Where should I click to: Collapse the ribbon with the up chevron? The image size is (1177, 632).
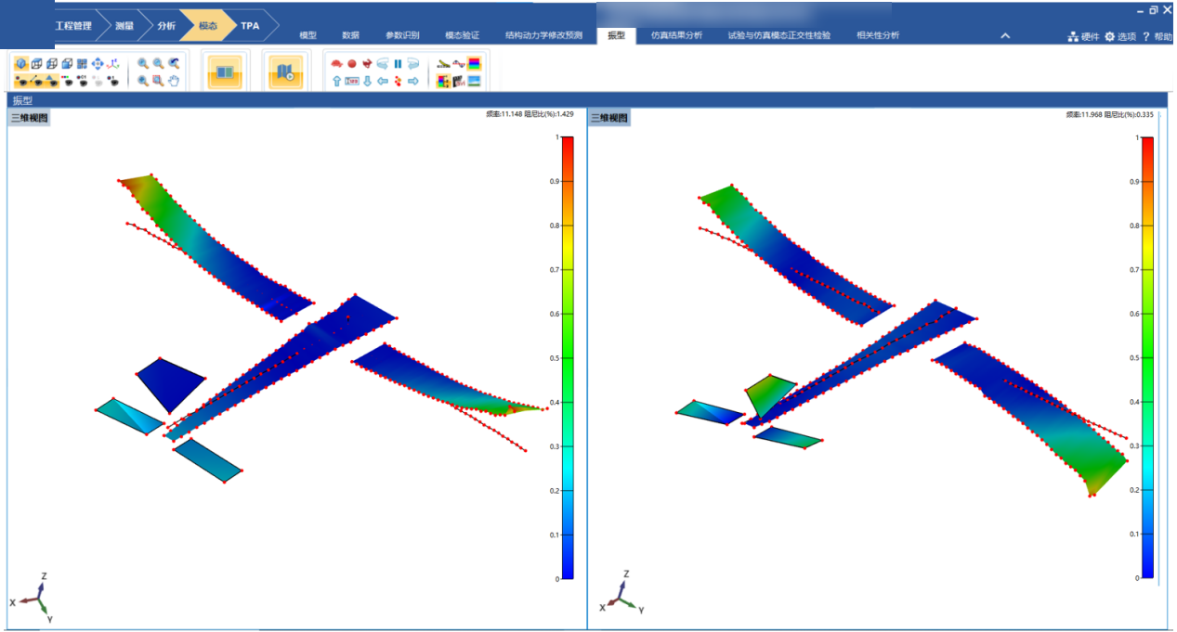tap(1004, 35)
